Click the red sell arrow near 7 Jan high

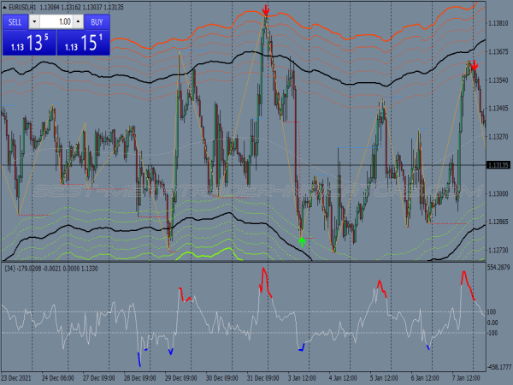[x=474, y=64]
